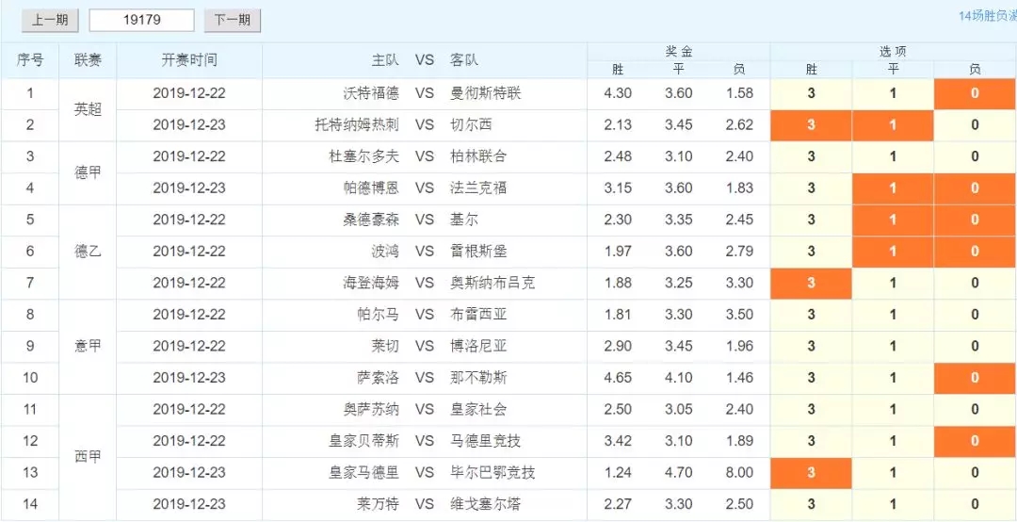The image size is (1017, 522).
Task: Deselect highlighted 3 for 海登海姆 match
Action: pyautogui.click(x=811, y=283)
